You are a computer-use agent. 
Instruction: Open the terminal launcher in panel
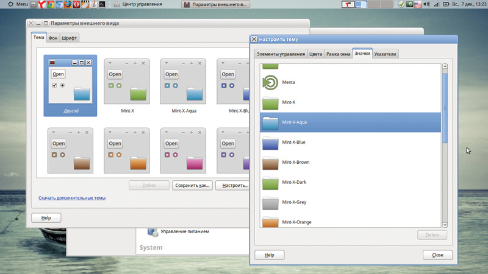click(102, 4)
